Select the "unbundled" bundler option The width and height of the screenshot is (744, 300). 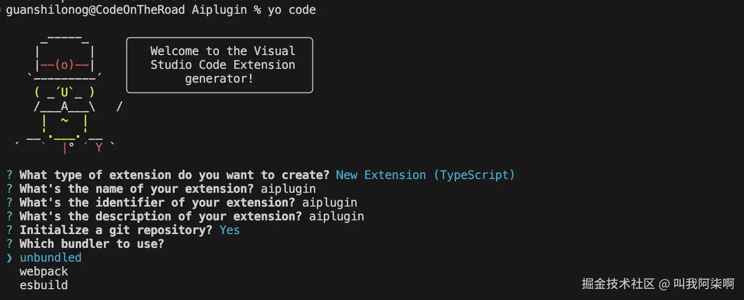51,258
